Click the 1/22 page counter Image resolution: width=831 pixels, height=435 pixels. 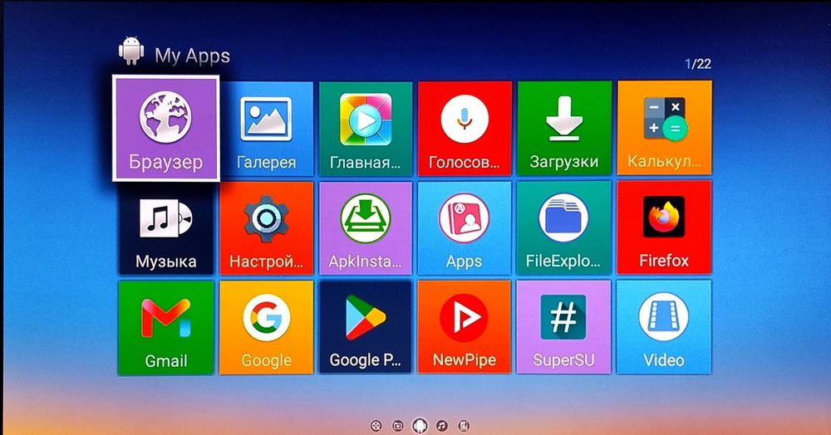(x=698, y=64)
